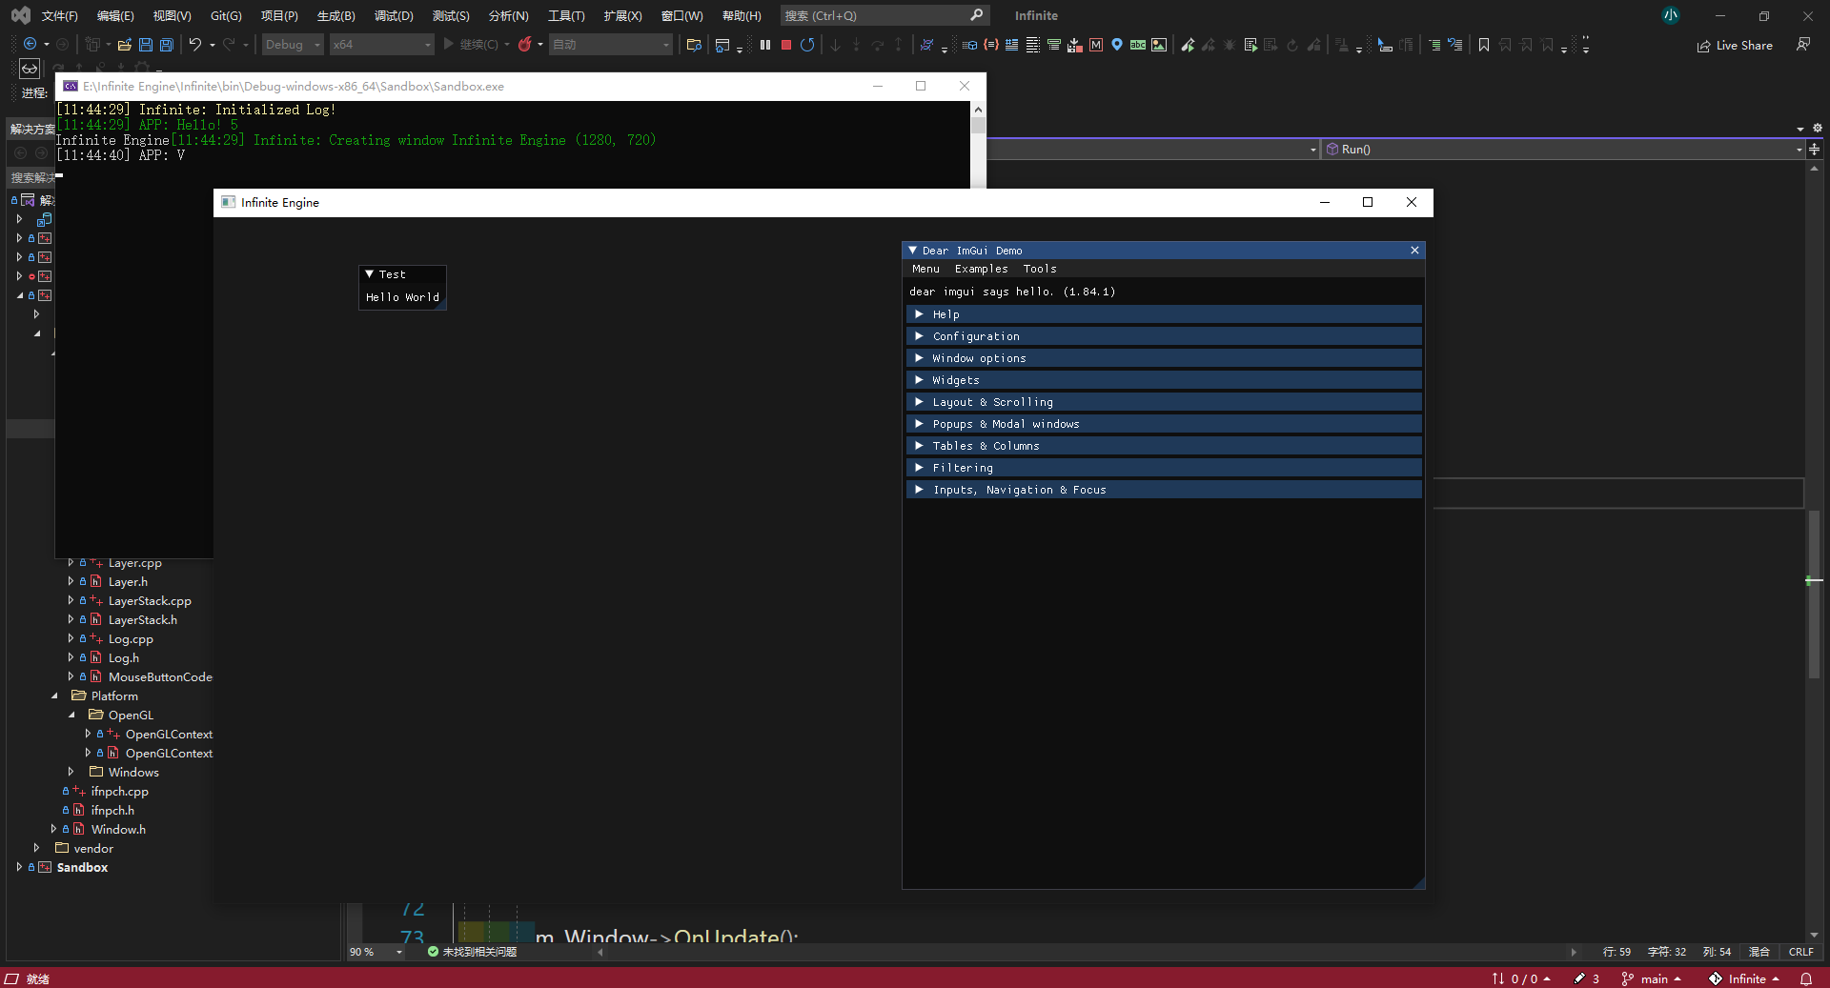Click the Hot Reload flame icon

tap(524, 45)
